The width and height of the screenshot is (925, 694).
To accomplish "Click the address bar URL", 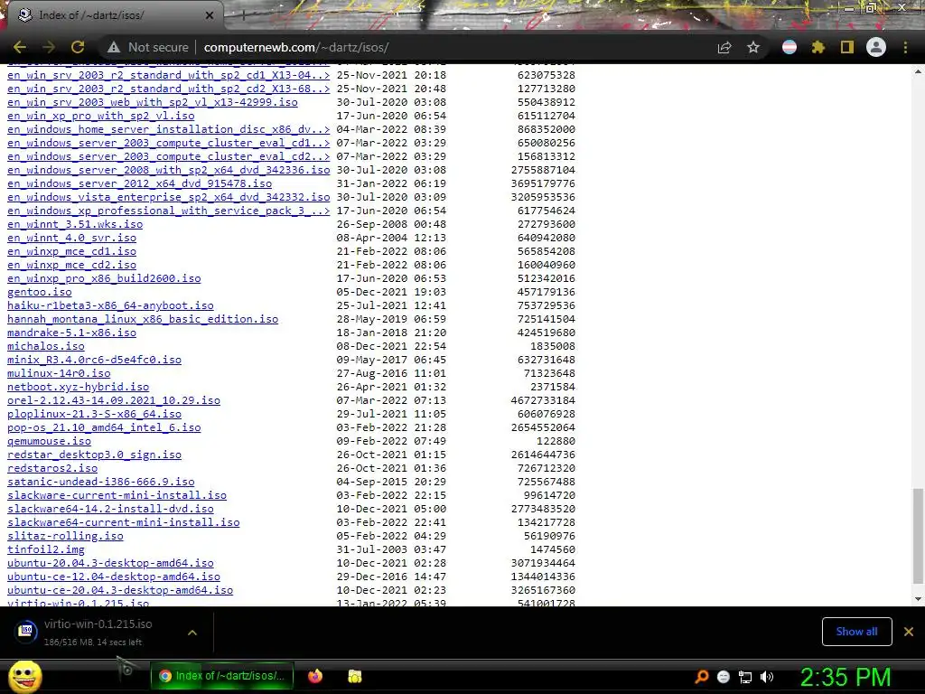I will [x=296, y=47].
